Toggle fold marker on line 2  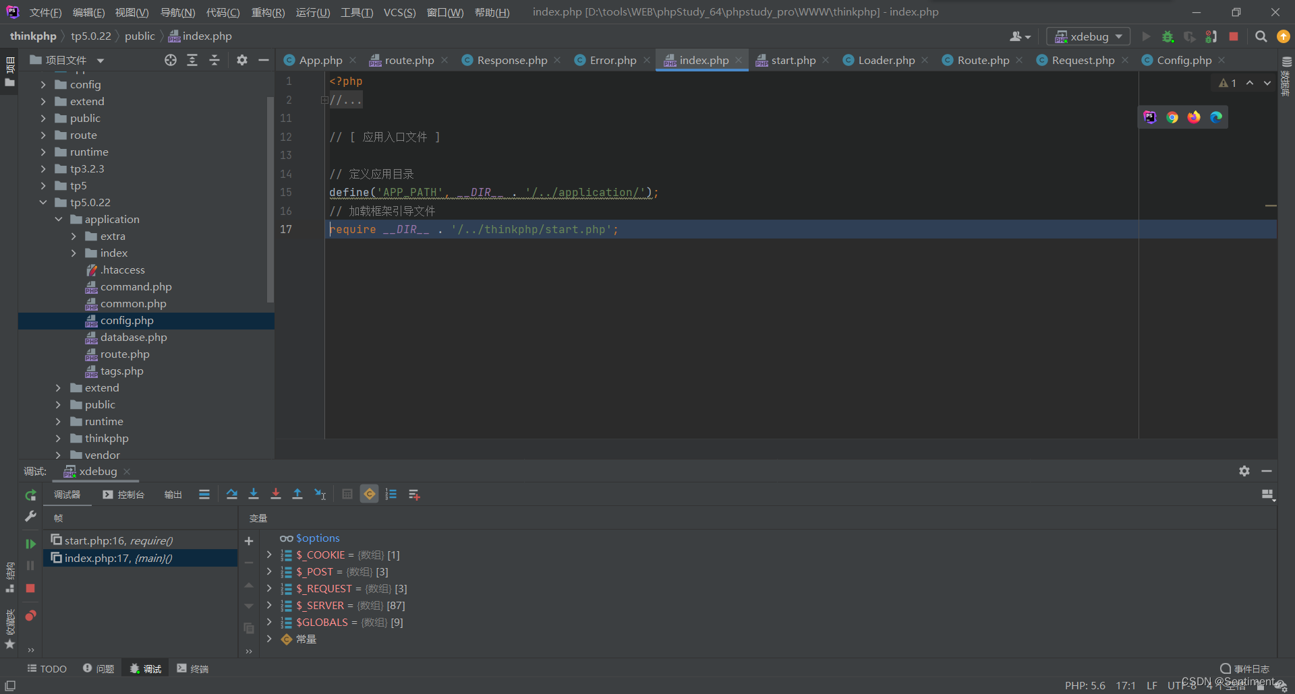(324, 100)
